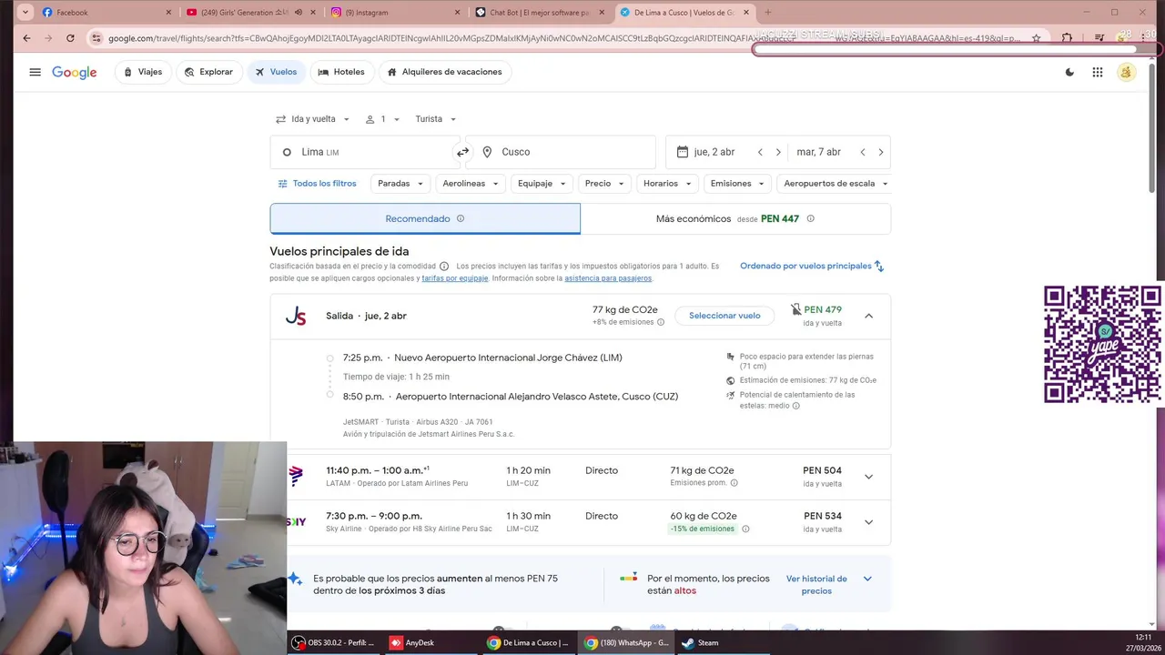
Task: Open the tab search dropdown arrow
Action: click(25, 13)
